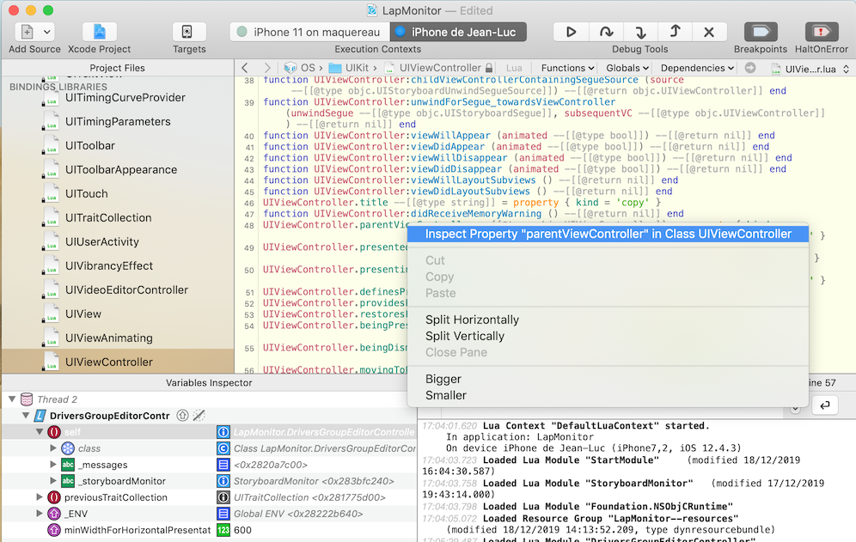Viewport: 856px width, 542px height.
Task: Click the stop debug X button
Action: (x=709, y=32)
